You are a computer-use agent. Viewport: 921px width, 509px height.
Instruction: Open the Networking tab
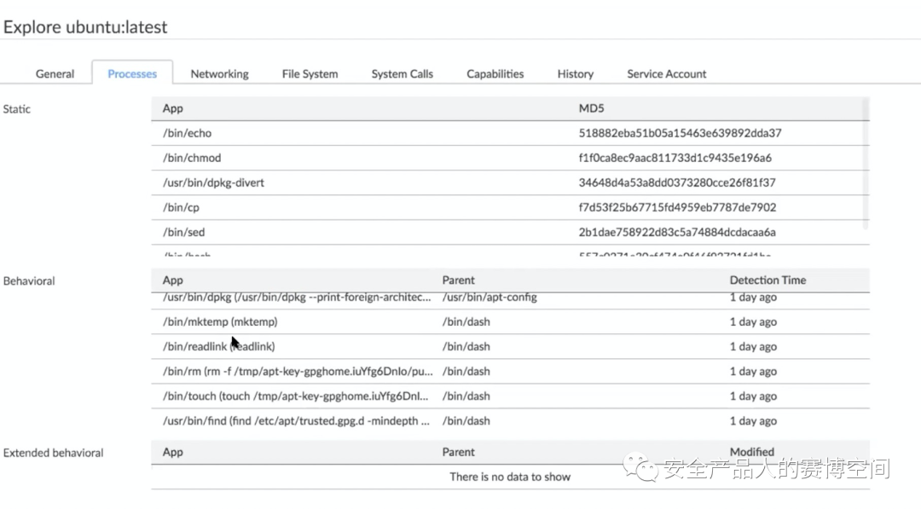coord(219,74)
